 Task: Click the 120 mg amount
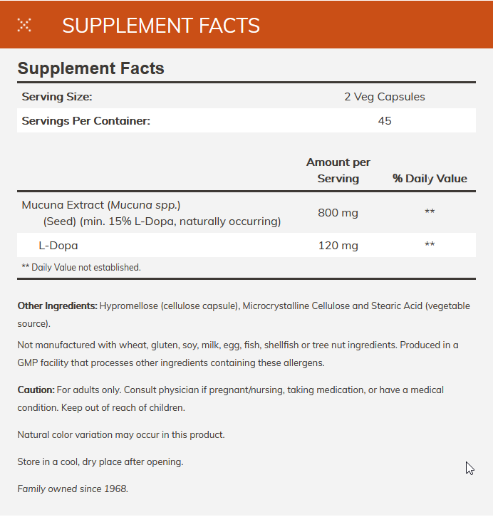click(x=338, y=245)
